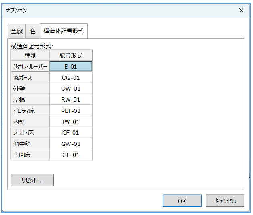Select the OG-01 cell for 窓ガラス
This screenshot has height=215, width=253.
[71, 78]
